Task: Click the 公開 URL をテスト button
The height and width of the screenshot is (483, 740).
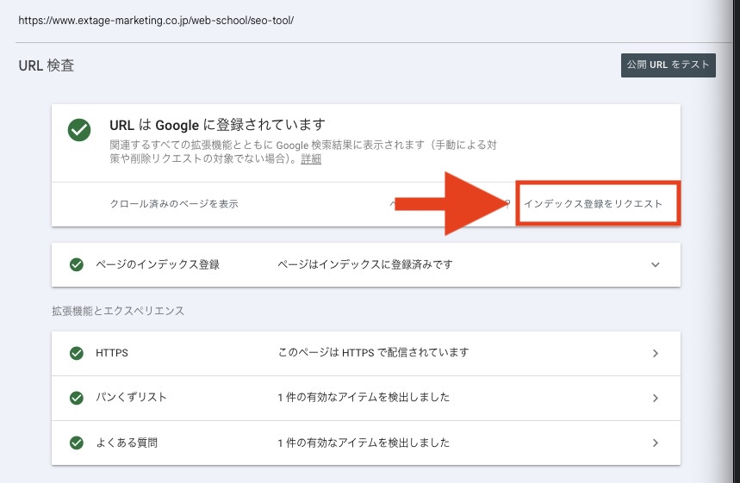Action: [668, 65]
